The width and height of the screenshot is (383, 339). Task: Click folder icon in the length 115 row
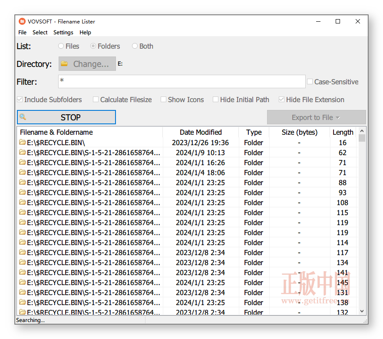click(x=23, y=213)
